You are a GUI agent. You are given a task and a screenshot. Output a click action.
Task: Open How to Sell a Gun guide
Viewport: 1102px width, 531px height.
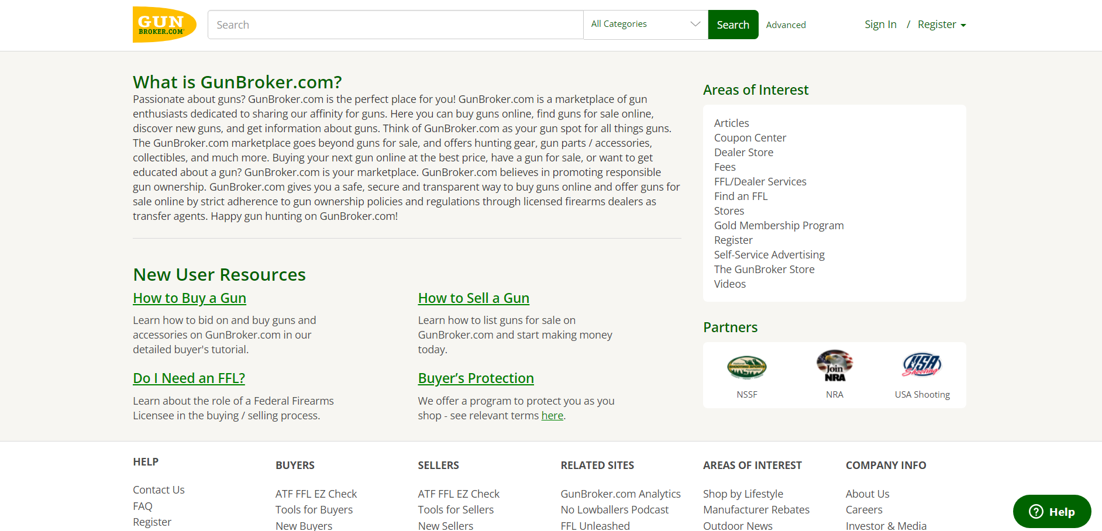473,298
